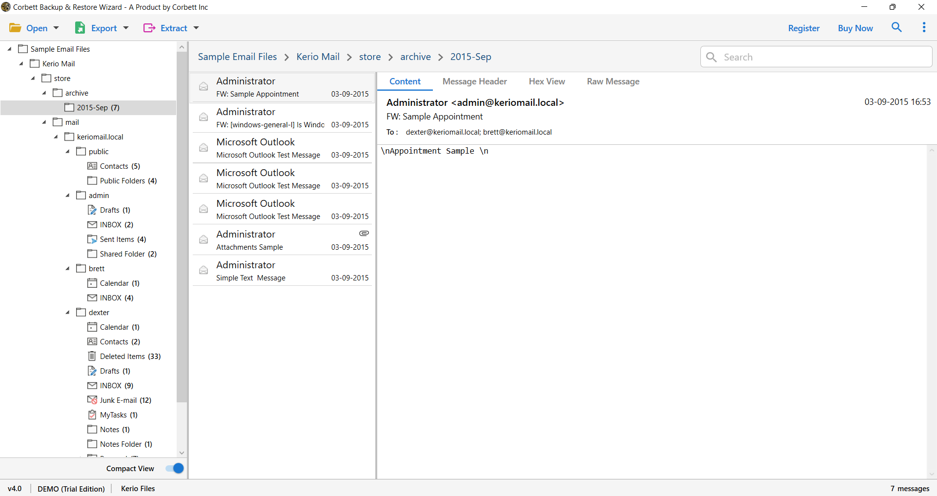Collapse the archive tree node

(44, 93)
